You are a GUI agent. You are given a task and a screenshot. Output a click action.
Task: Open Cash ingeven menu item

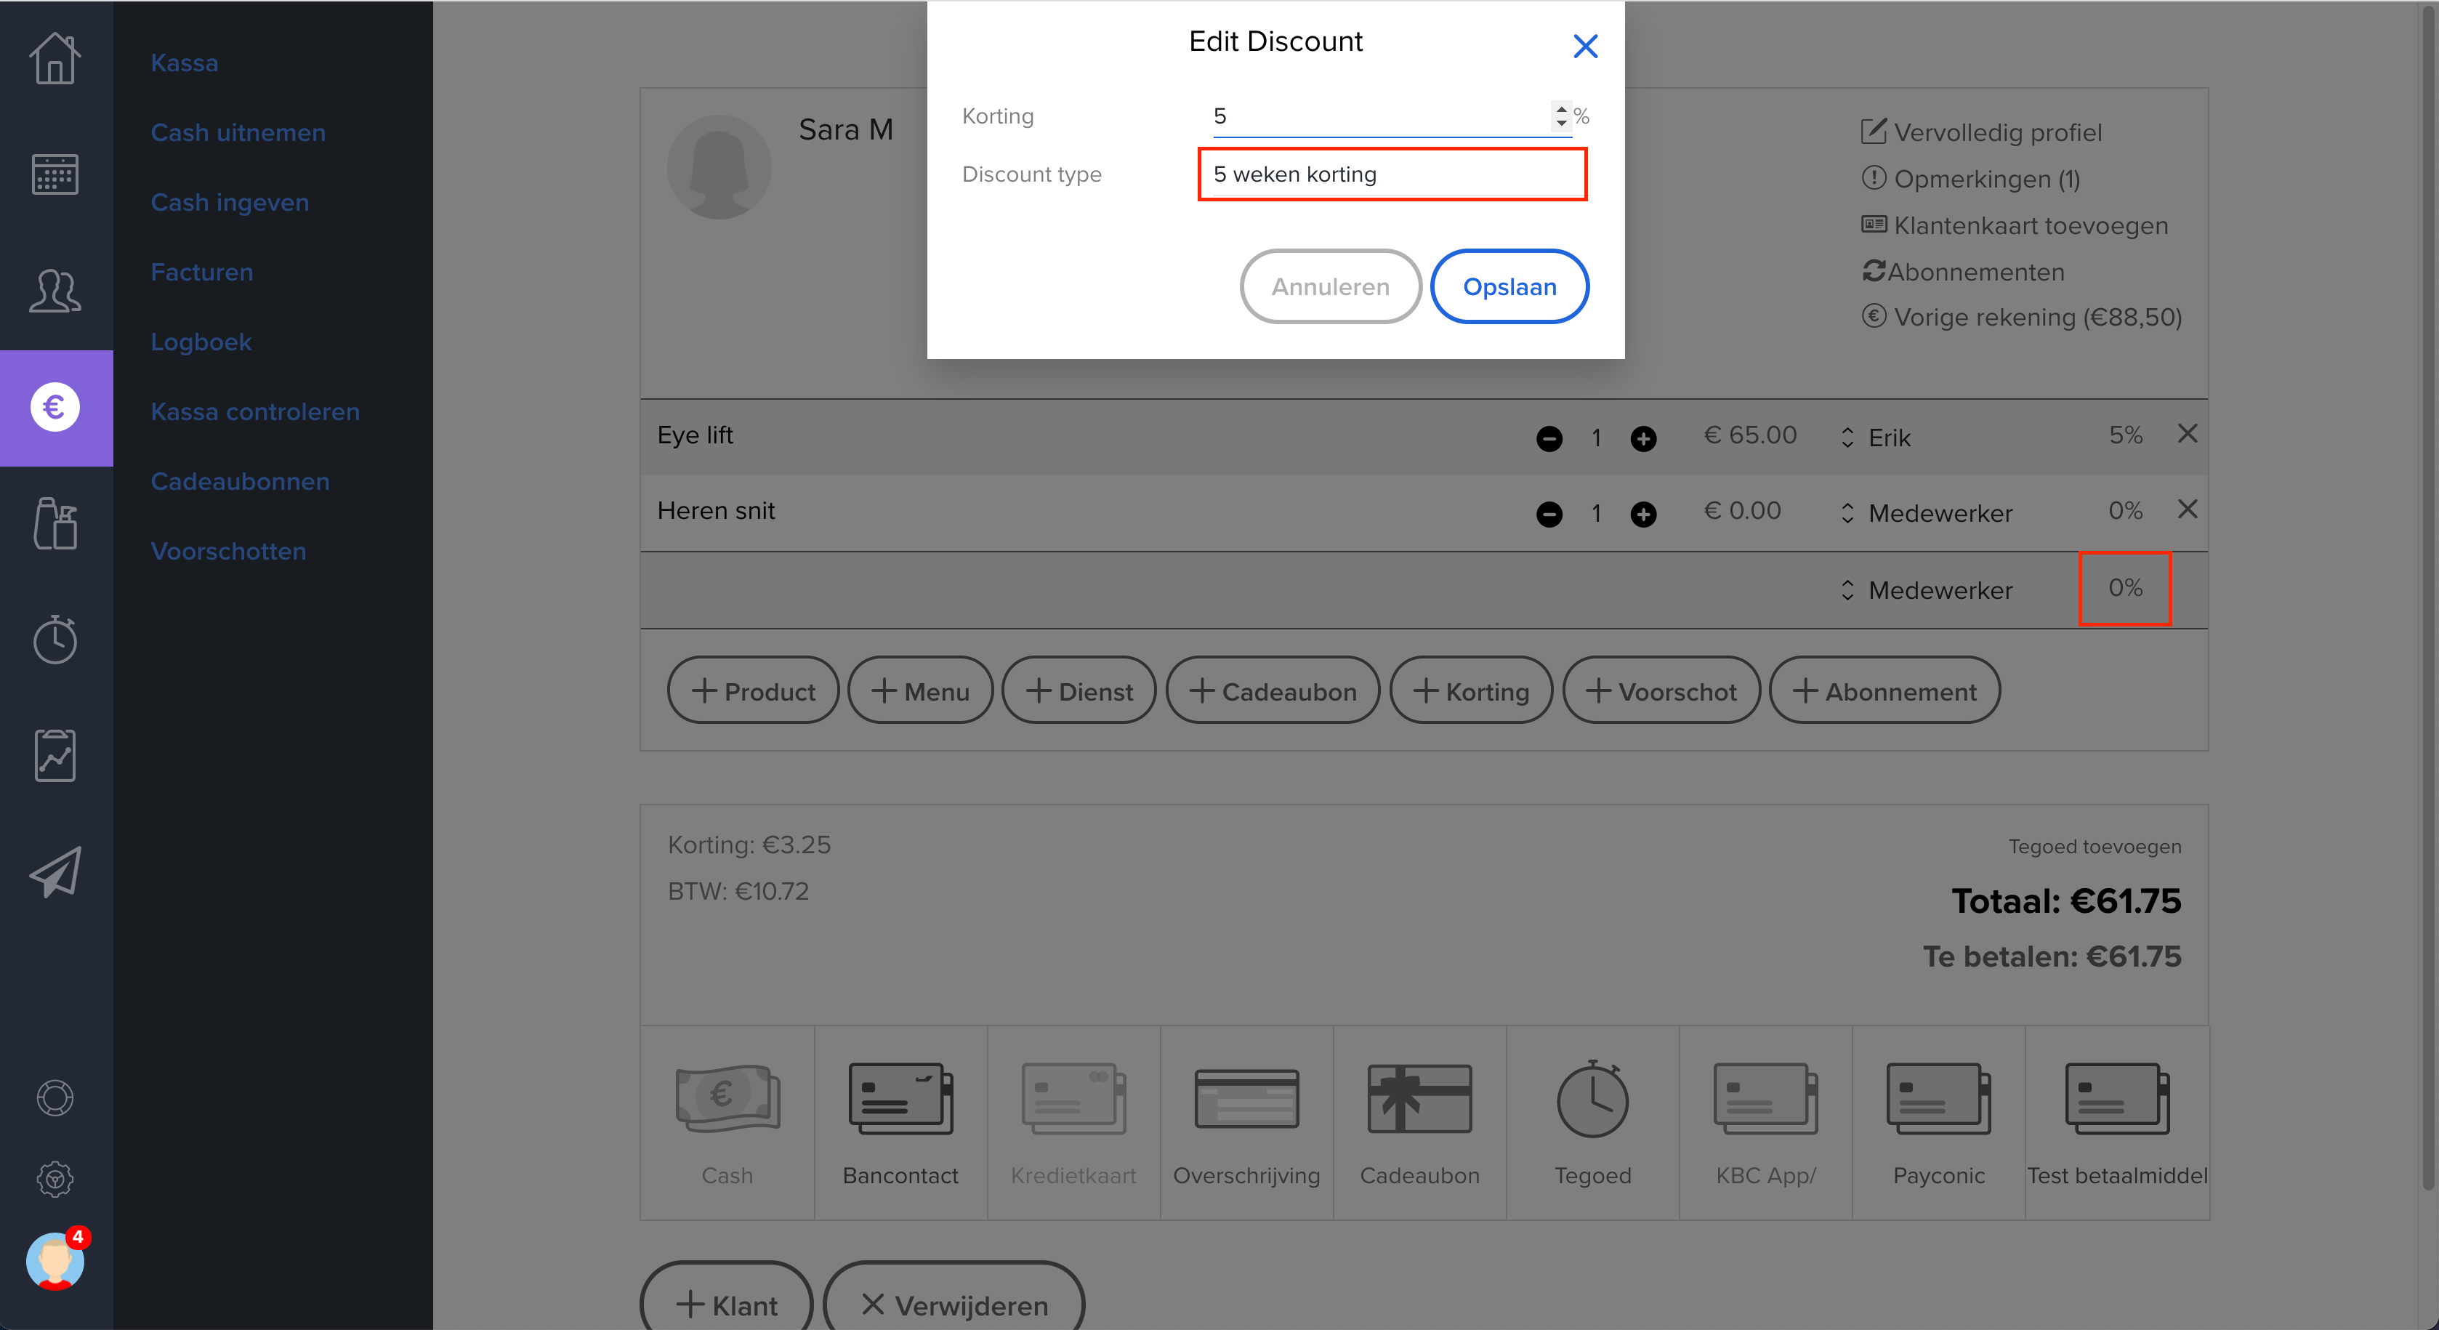click(230, 203)
